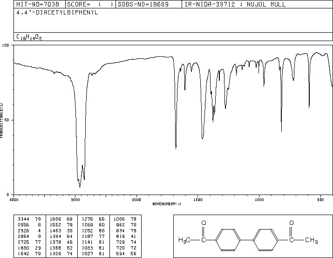Viewport: 333px width, 258px height.
Task: Click the molecular formula C16H14O2
Action: click(x=29, y=37)
